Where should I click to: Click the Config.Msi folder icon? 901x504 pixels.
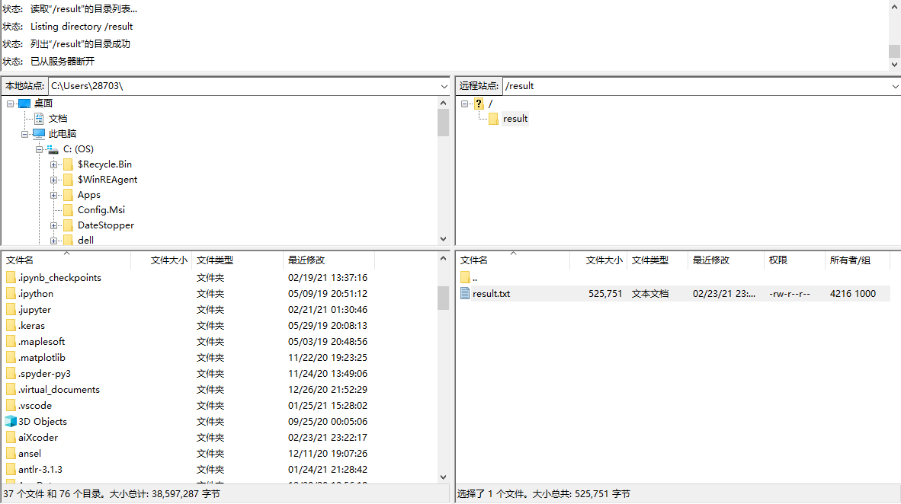tap(68, 210)
